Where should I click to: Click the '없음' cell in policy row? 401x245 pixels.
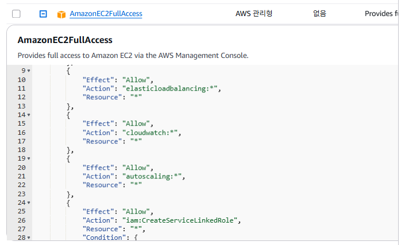(x=319, y=13)
